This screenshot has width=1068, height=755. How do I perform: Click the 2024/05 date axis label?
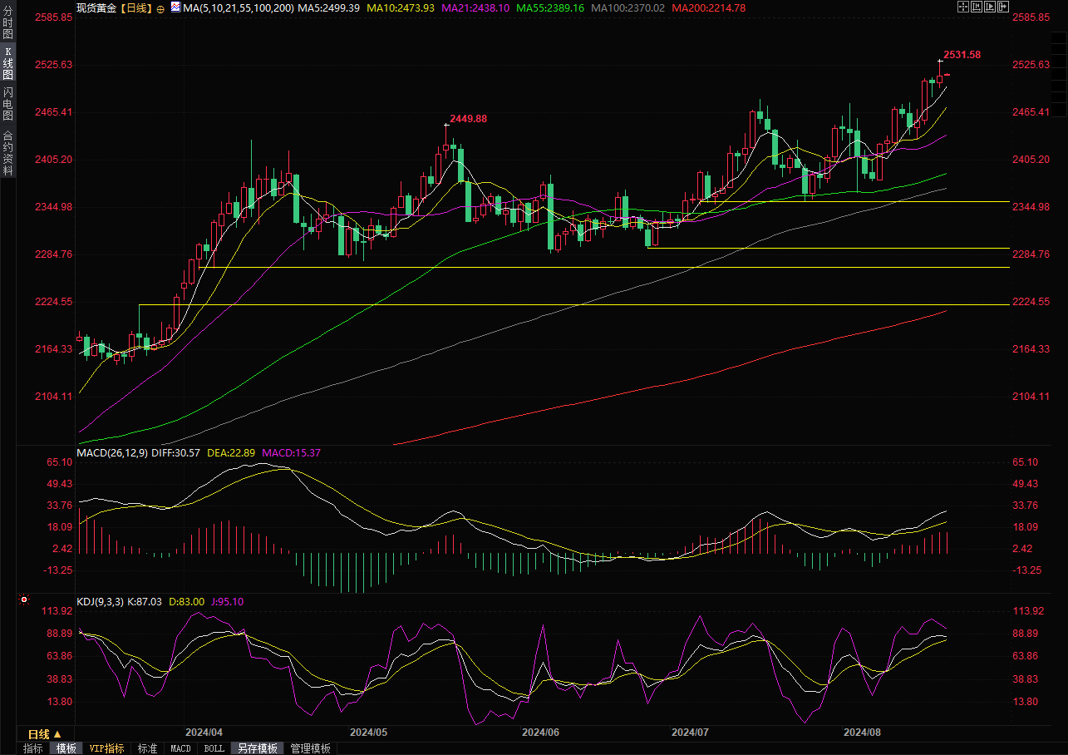click(x=369, y=733)
